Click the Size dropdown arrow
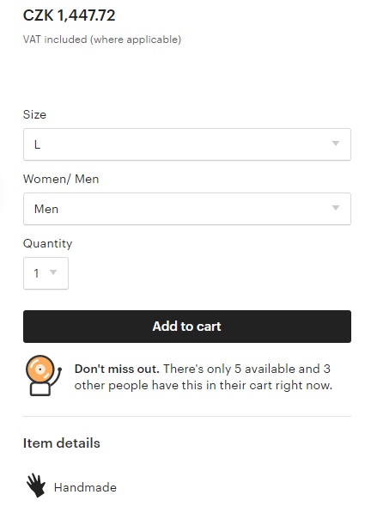The width and height of the screenshot is (371, 507). click(x=336, y=144)
